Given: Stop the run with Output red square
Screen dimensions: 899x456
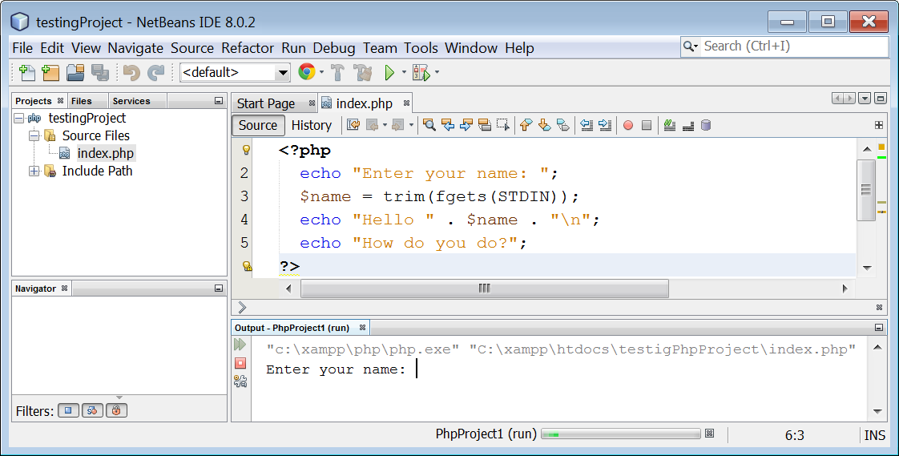Looking at the screenshot, I should coord(240,363).
